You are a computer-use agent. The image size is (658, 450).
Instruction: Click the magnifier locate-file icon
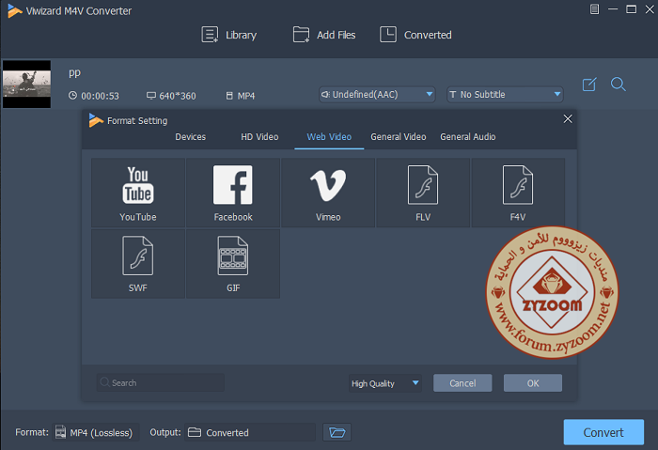619,85
